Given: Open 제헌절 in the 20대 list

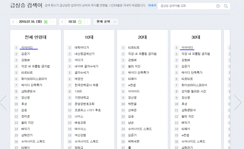Looking at the screenshot, I should tap(132, 104).
